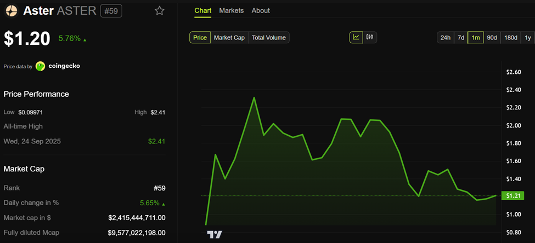This screenshot has width=535, height=243.
Task: Click the Aster coin logo
Action: tap(10, 10)
